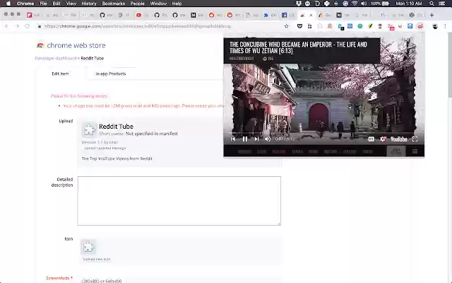Click the Upload new icon link

pos(97,259)
